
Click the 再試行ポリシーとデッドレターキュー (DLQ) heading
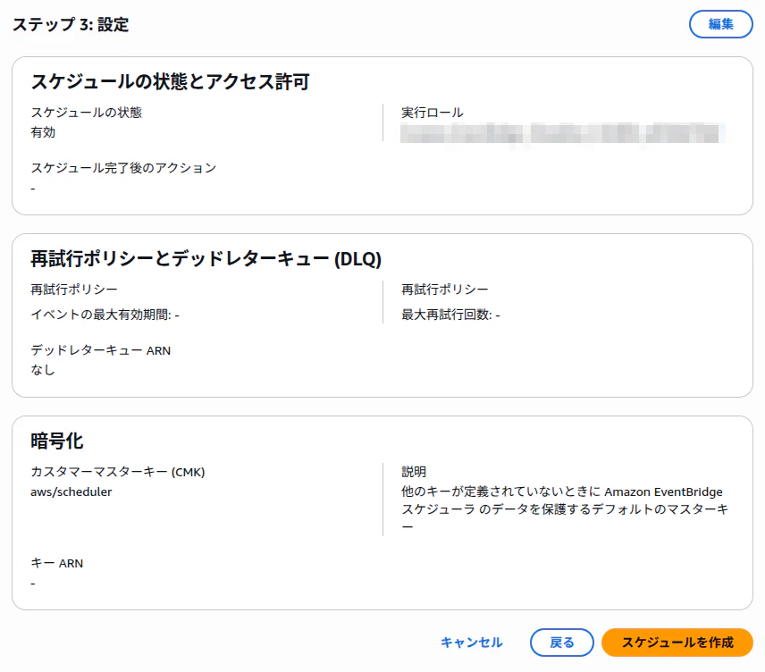pos(206,258)
